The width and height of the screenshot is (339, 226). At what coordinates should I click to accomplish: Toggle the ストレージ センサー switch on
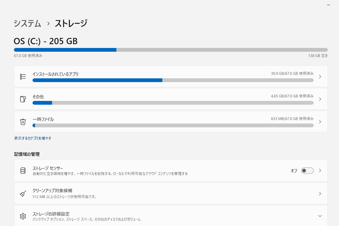(x=307, y=170)
